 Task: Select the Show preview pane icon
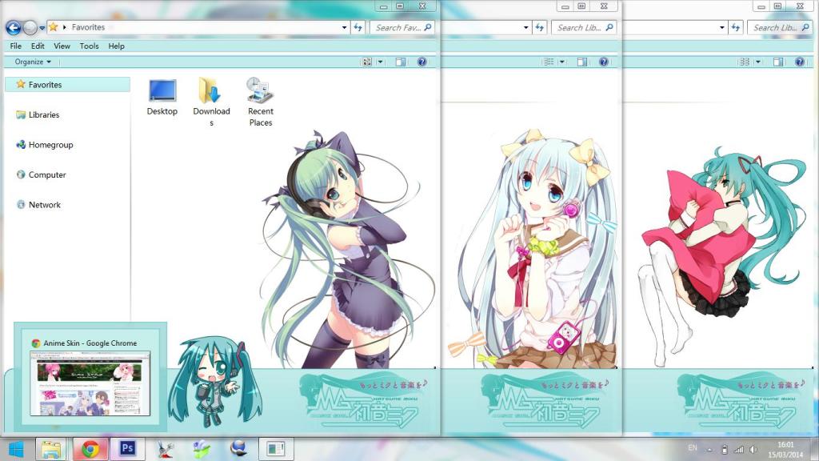401,62
